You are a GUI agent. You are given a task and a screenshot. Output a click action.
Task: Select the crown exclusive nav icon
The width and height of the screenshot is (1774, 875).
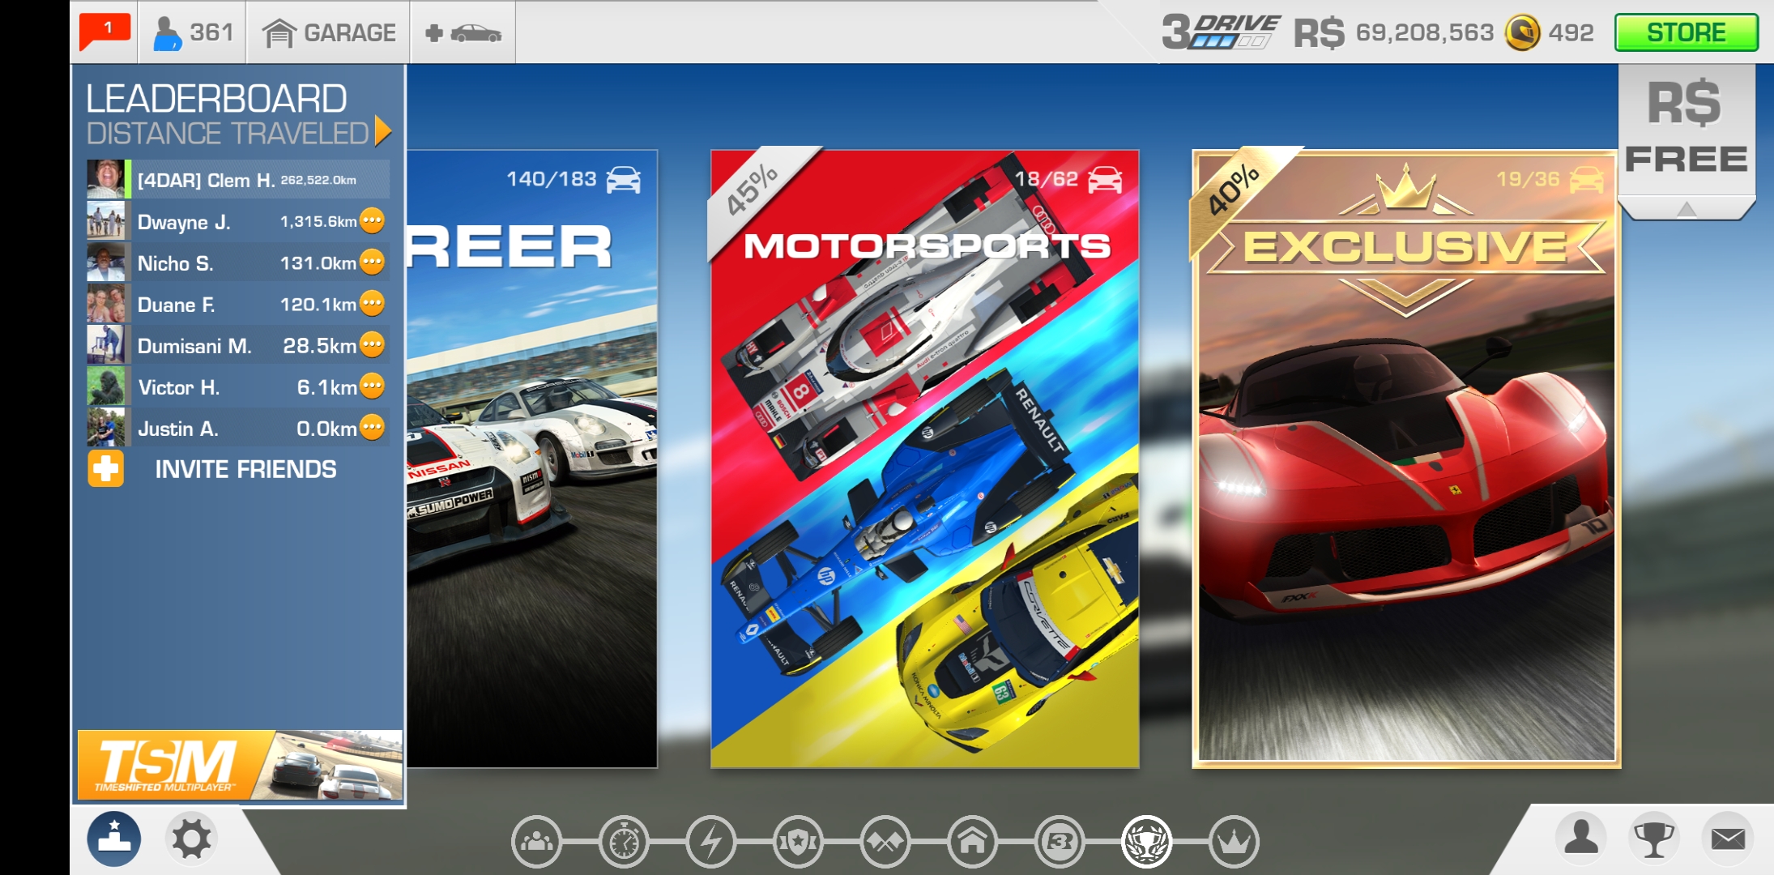[x=1234, y=843]
